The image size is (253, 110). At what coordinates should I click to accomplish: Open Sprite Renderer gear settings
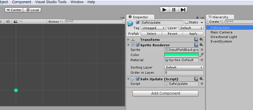(201, 45)
